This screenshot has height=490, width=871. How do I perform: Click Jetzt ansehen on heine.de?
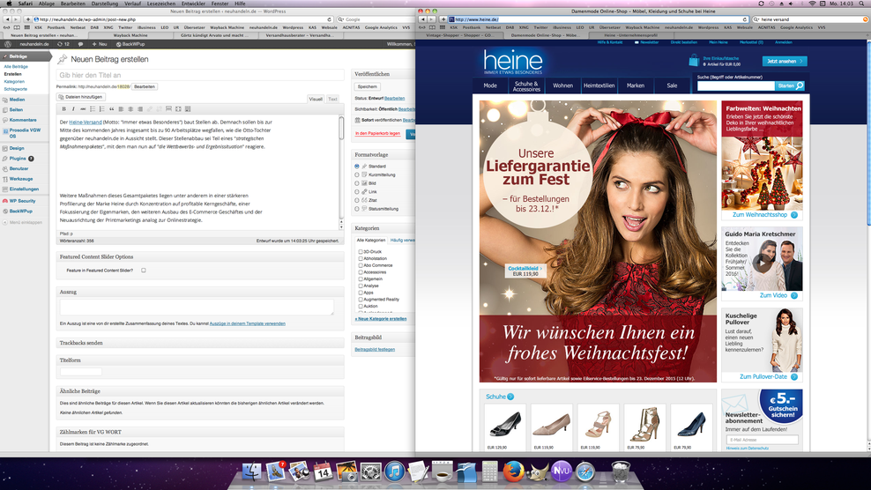(x=785, y=61)
